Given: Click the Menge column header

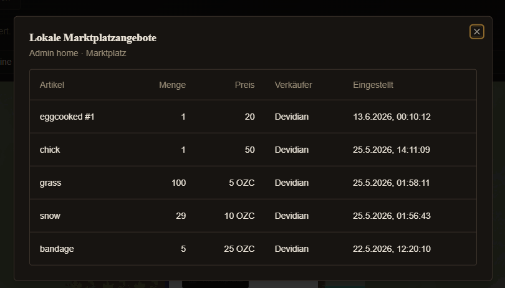Looking at the screenshot, I should [x=172, y=85].
